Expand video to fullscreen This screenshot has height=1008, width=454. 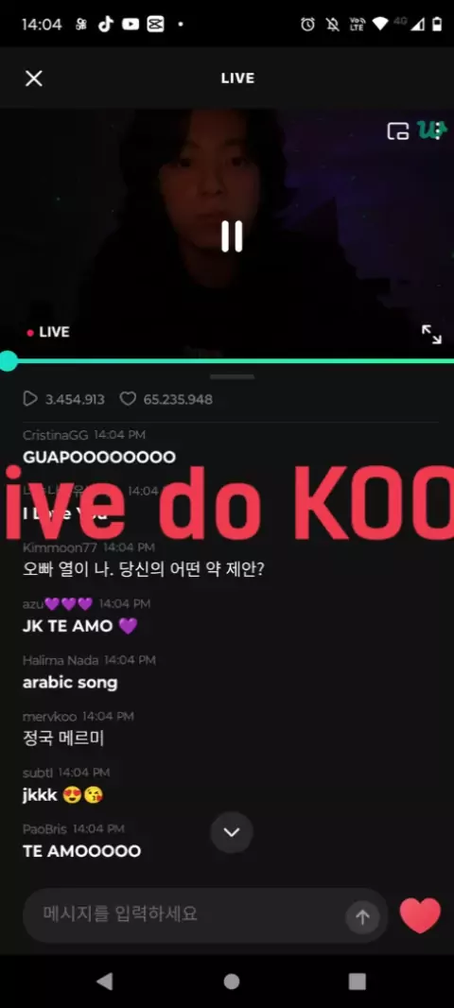431,335
